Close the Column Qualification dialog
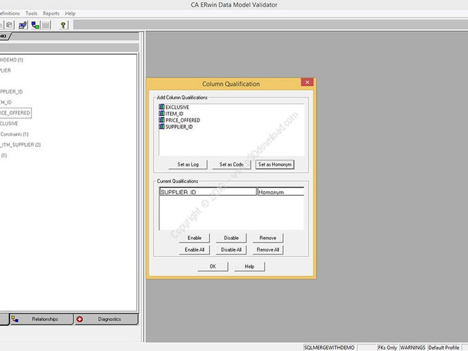This screenshot has width=468, height=351. tap(307, 82)
